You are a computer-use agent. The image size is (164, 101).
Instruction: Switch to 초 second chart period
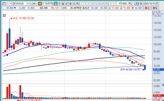coord(74,4)
